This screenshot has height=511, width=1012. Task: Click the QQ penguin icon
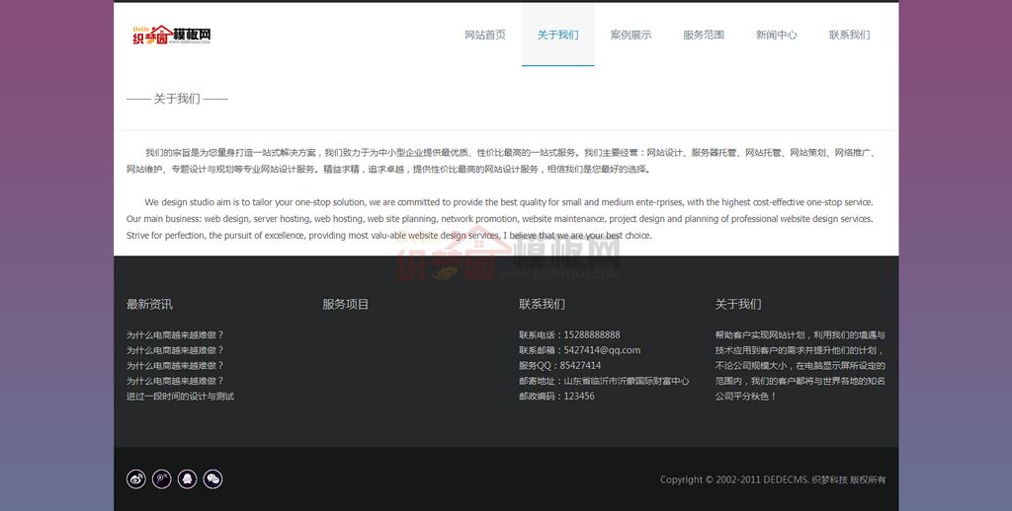(187, 479)
